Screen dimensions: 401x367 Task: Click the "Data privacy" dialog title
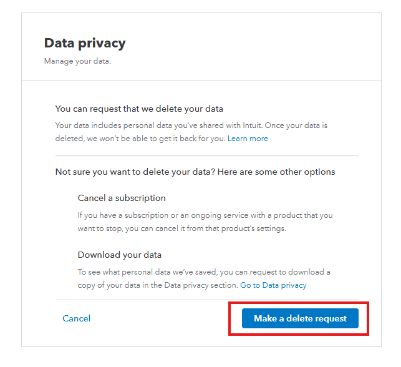[85, 43]
